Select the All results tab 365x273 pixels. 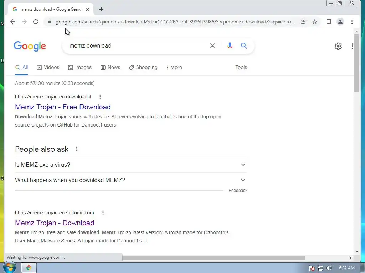pyautogui.click(x=21, y=67)
